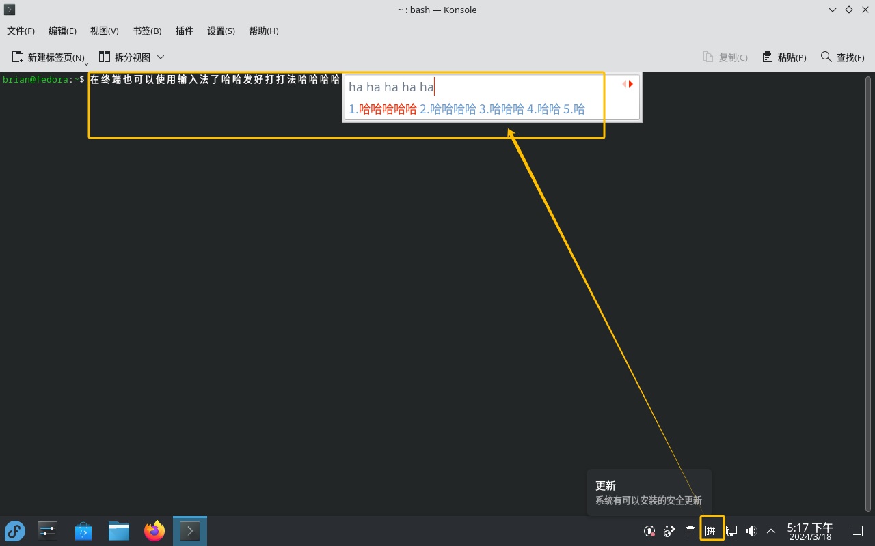Image resolution: width=875 pixels, height=546 pixels.
Task: Click the 粘贴 Paste icon in Konsole toolbar
Action: click(784, 57)
